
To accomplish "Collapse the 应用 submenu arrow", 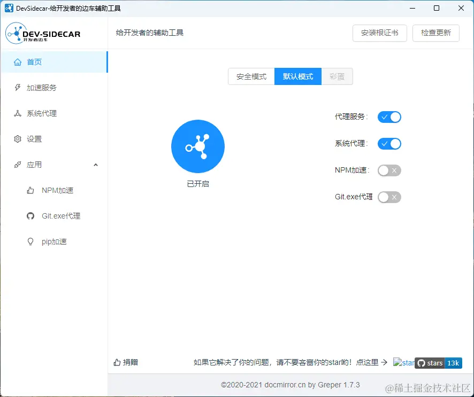I will 96,165.
